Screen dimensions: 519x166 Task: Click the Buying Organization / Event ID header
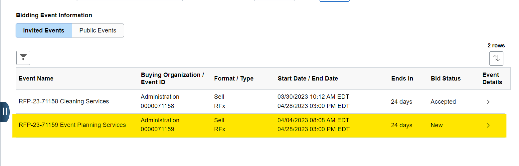172,79
